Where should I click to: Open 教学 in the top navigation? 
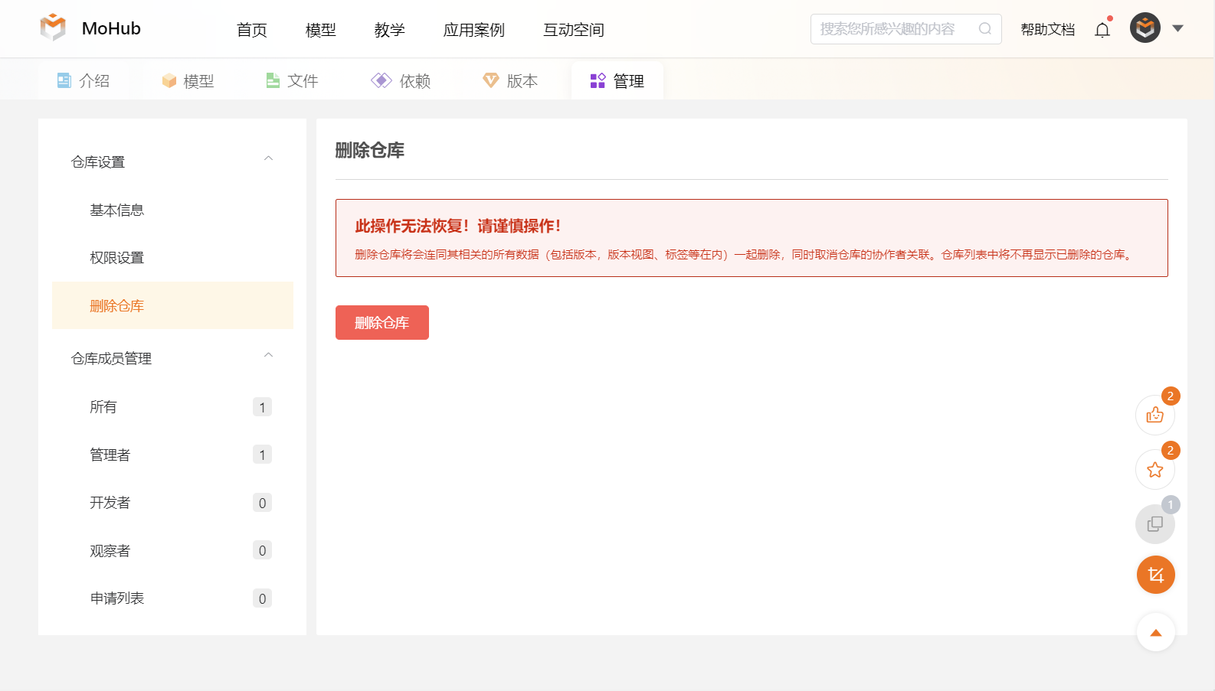(390, 30)
